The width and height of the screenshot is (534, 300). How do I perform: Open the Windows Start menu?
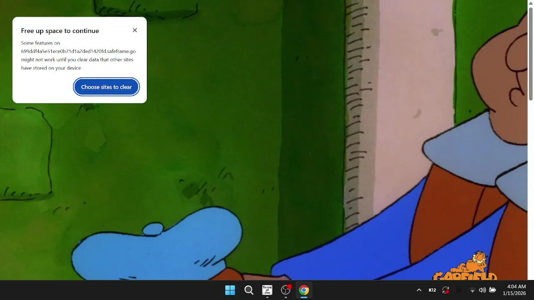pyautogui.click(x=230, y=290)
